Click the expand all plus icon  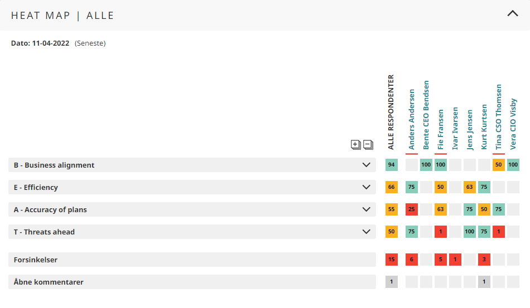pos(355,145)
